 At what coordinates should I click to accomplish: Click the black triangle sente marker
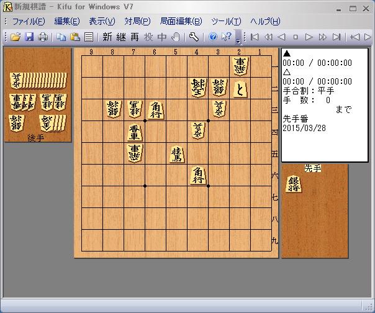pyautogui.click(x=287, y=53)
